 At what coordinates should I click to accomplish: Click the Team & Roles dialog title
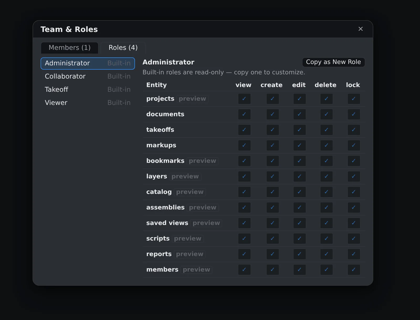(x=69, y=29)
